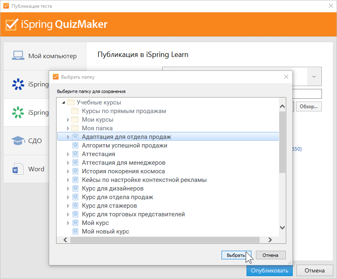Image resolution: width=337 pixels, height=279 pixels.
Task: Expand Кейсы по настройке контекстной рекламы node
Action: click(68, 180)
